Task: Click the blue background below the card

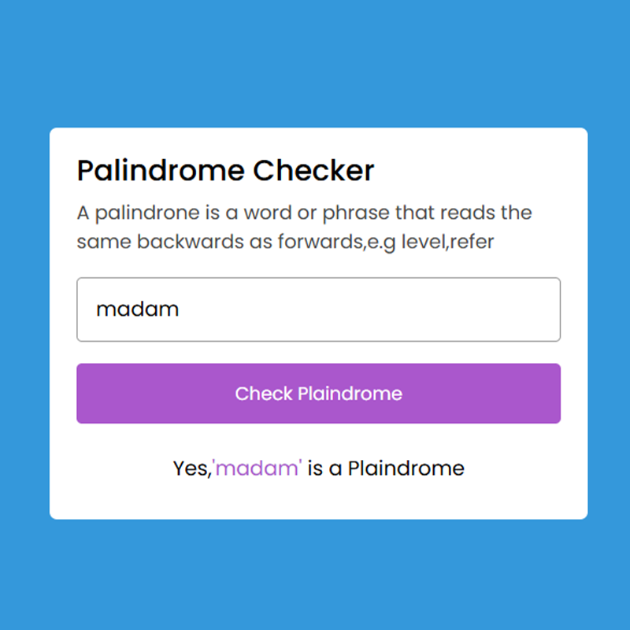Action: click(315, 575)
